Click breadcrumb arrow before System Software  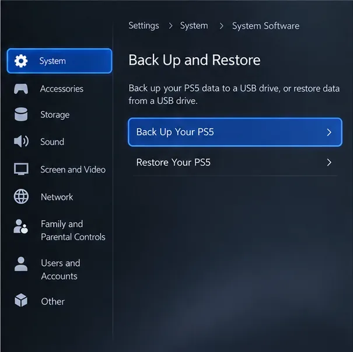click(222, 26)
